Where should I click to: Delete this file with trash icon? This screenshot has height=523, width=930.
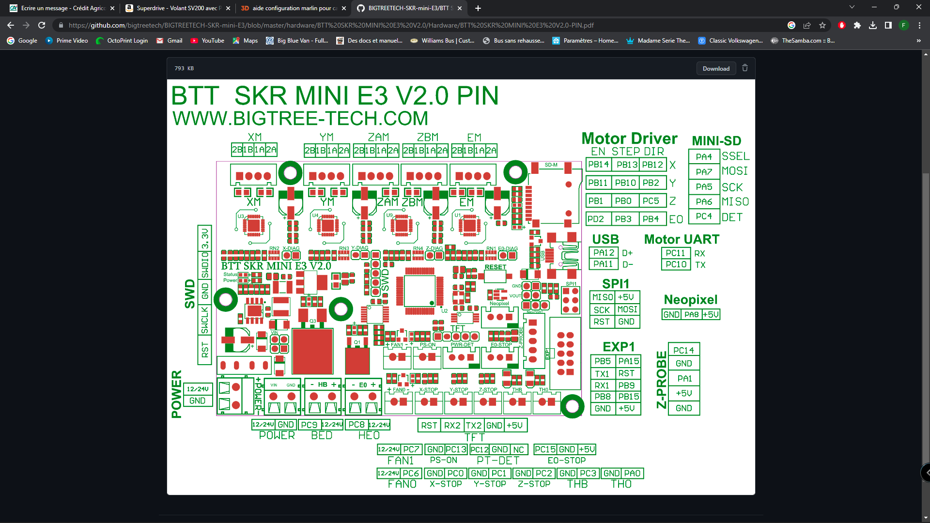pyautogui.click(x=745, y=68)
